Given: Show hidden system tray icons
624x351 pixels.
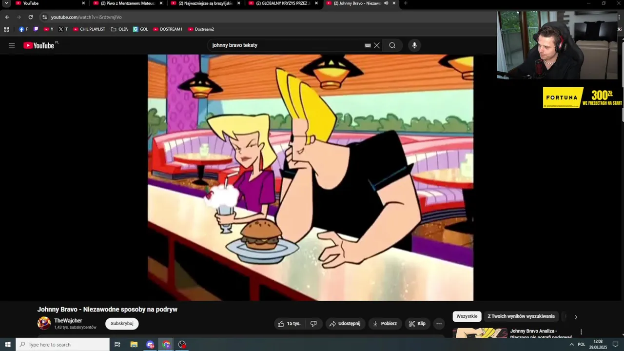Looking at the screenshot, I should (x=571, y=345).
